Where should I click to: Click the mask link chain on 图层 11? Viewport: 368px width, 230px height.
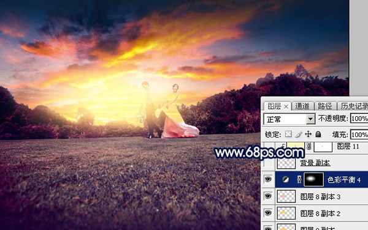click(309, 147)
